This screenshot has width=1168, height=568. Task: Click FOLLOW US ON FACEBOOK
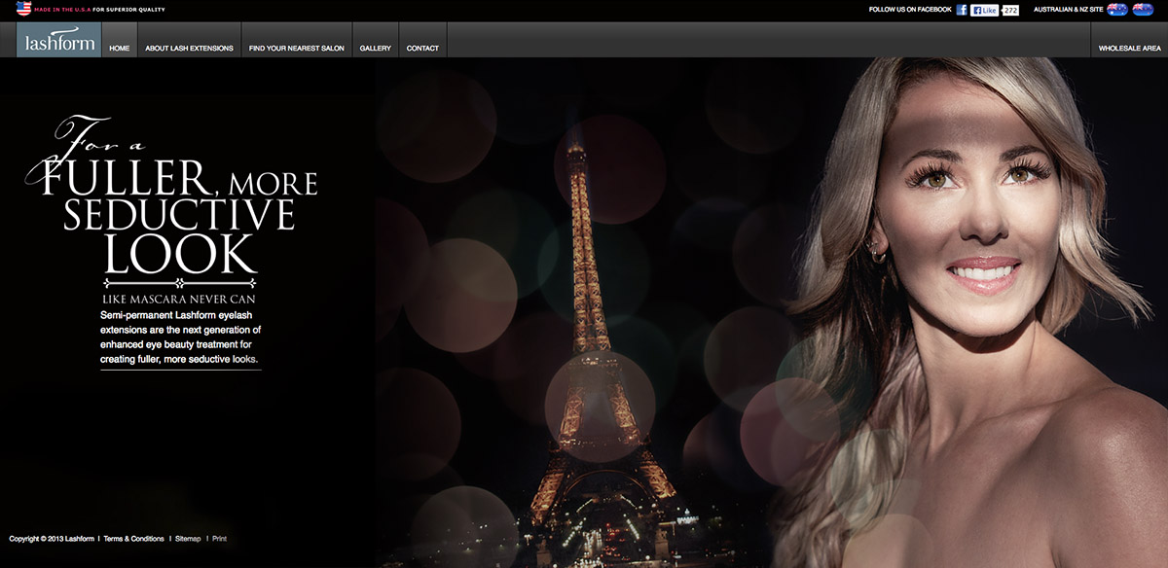(910, 9)
